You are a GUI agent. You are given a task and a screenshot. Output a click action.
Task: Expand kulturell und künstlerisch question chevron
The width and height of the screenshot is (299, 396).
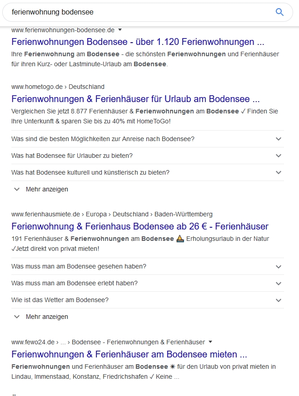coord(279,172)
